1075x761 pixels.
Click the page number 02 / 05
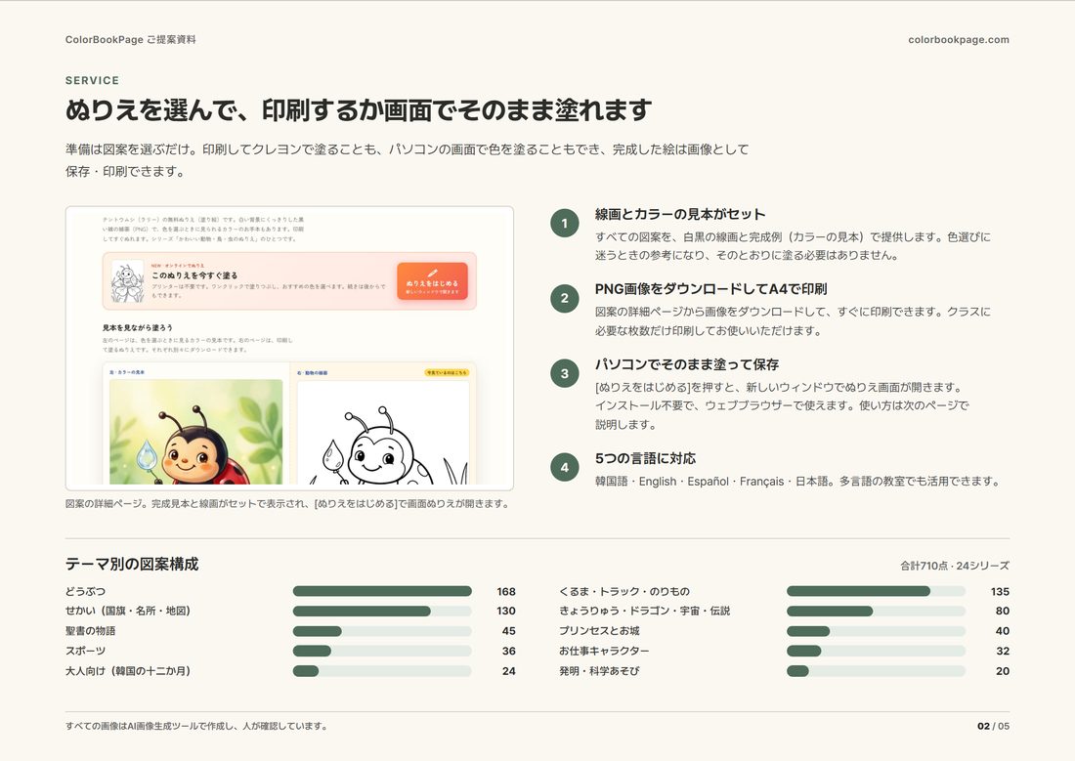(993, 726)
